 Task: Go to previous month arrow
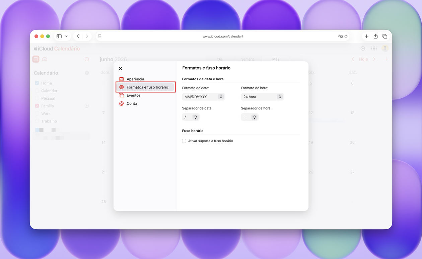point(352,59)
